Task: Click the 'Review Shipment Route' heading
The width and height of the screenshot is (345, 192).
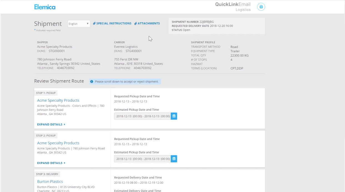Action: pyautogui.click(x=59, y=81)
